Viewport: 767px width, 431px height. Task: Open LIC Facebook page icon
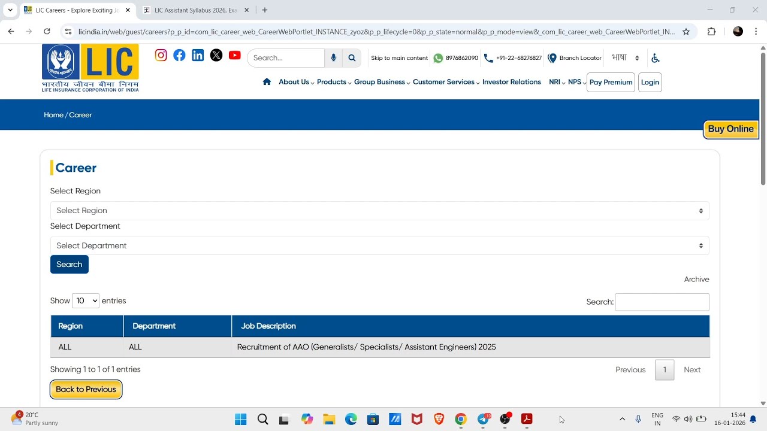[x=179, y=55]
